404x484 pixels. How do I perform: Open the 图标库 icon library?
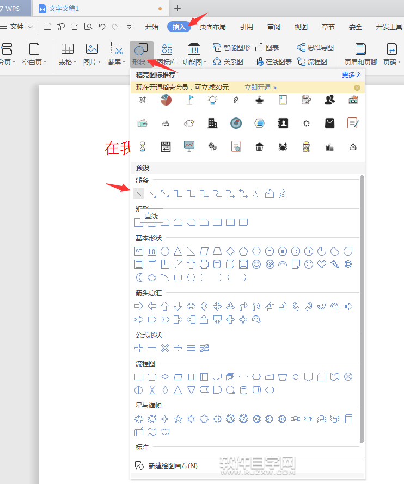[x=167, y=54]
